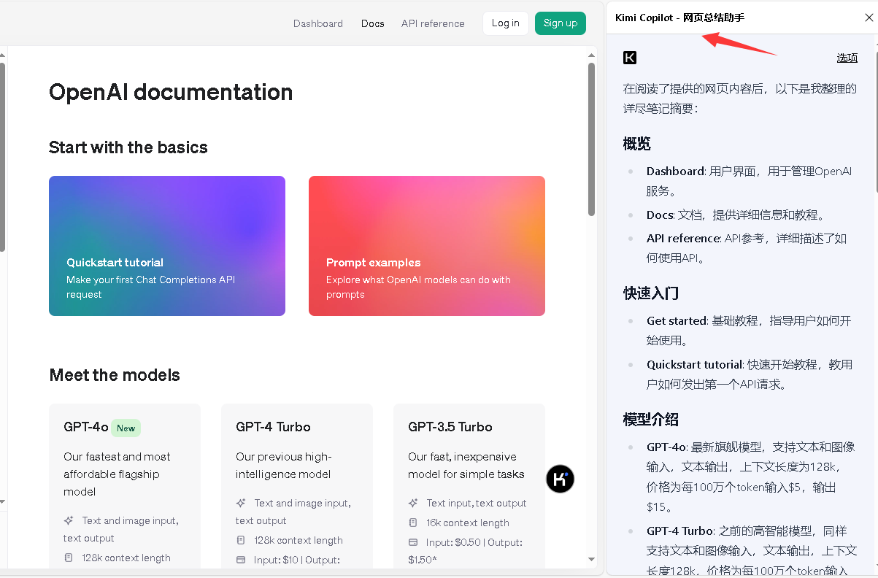This screenshot has height=578, width=878.
Task: Click page scrollbar down arrow
Action: click(592, 560)
